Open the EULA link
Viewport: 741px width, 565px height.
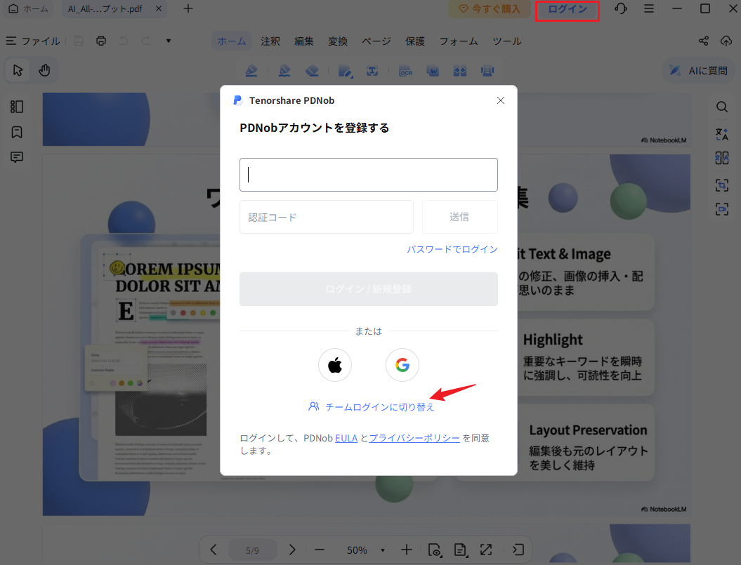[x=346, y=438]
